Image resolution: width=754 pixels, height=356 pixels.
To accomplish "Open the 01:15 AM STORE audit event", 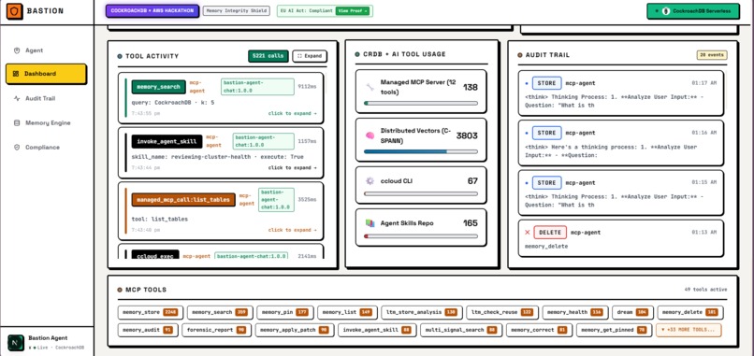I will 621,192.
